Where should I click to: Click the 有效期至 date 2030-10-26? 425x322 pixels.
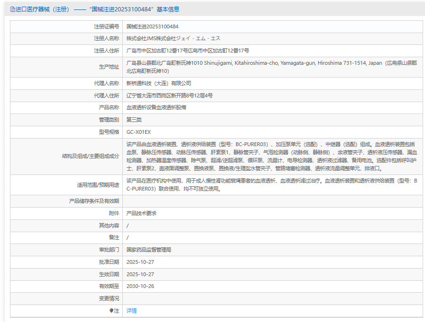point(140,286)
